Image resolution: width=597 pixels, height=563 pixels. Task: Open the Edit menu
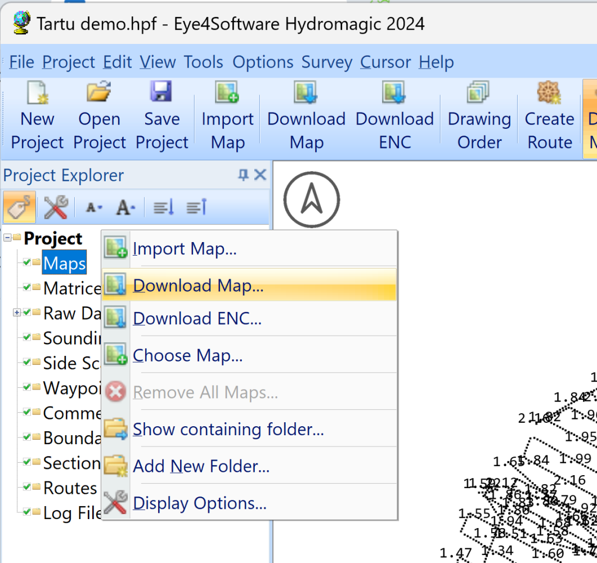pyautogui.click(x=117, y=62)
